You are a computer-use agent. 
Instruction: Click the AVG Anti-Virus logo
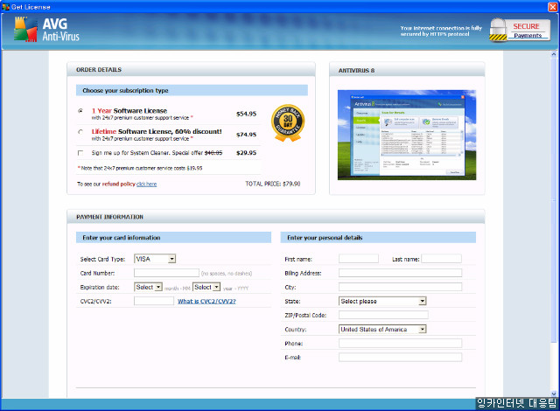coord(46,29)
